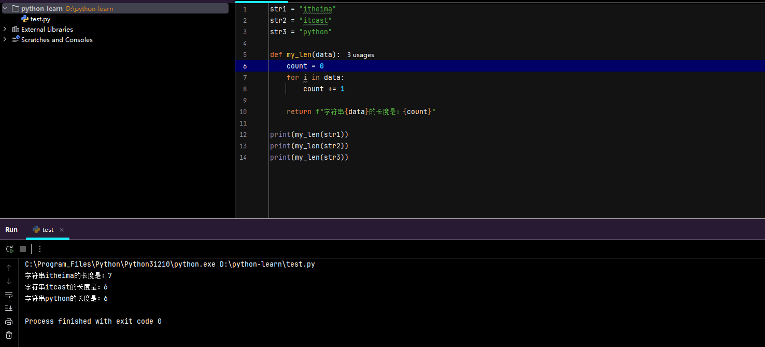Click line number 10 in the gutter

(243, 112)
